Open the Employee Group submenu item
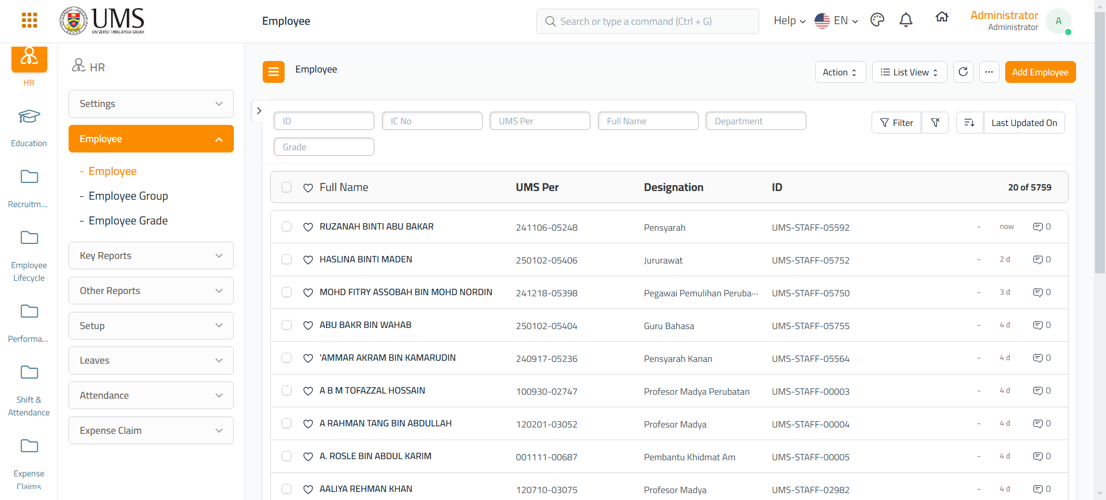This screenshot has width=1106, height=500. tap(128, 196)
